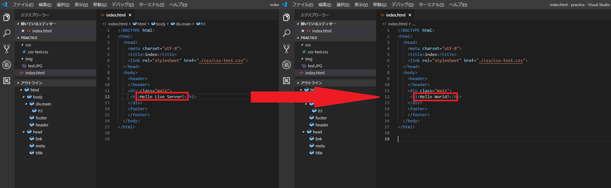This screenshot has width=611, height=188.
Task: Collapse img folder in left explorer
Action: [x=22, y=59]
